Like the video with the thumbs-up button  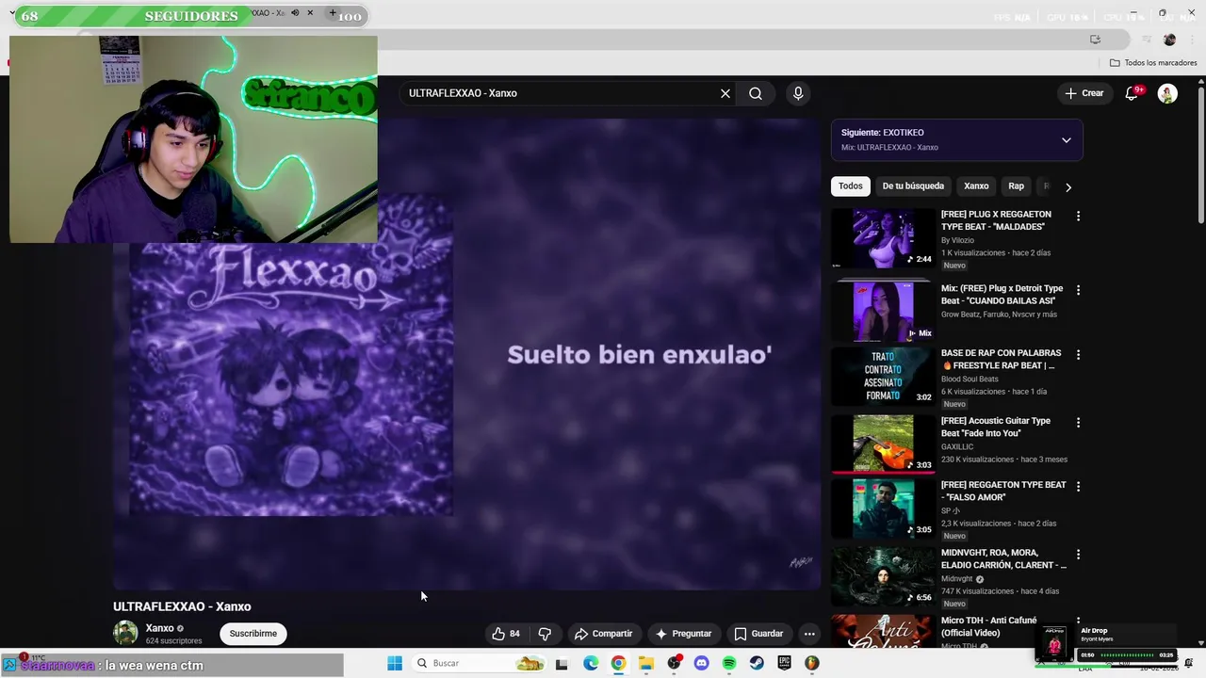[x=506, y=634]
